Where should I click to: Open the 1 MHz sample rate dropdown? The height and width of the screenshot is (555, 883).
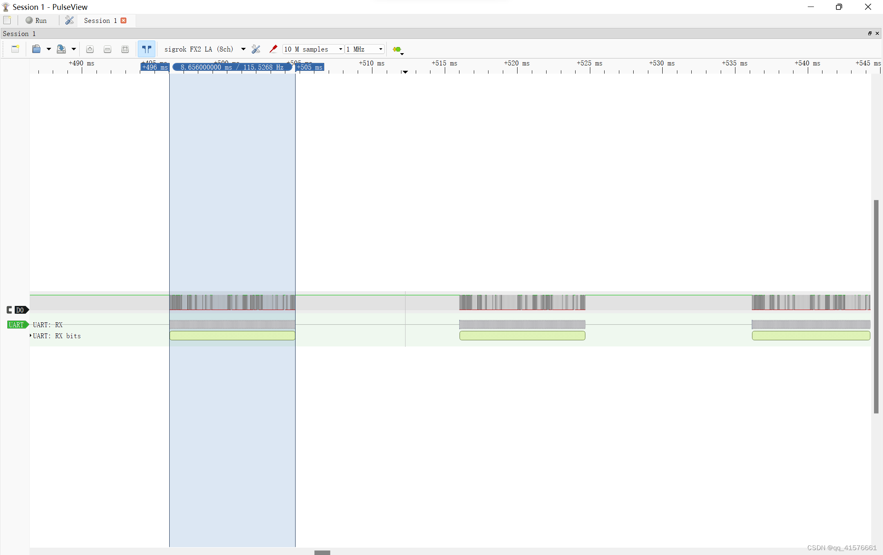[380, 49]
